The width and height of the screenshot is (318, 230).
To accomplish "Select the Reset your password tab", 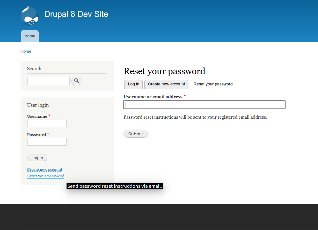I will click(213, 84).
